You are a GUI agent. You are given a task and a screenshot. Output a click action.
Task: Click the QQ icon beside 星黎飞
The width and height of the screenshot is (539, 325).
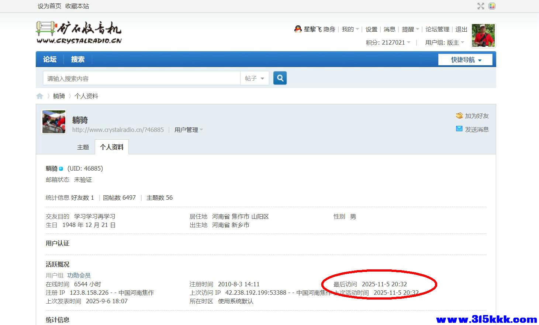298,29
